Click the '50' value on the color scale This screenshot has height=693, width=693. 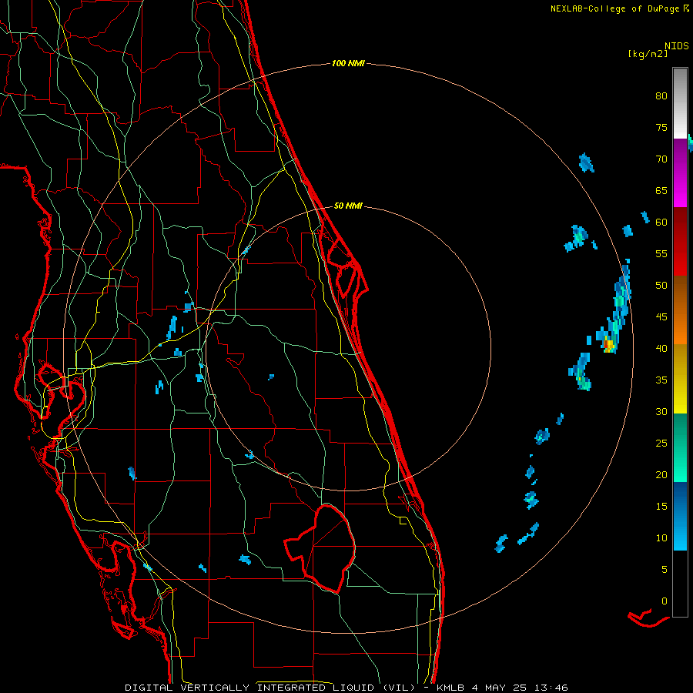point(661,286)
